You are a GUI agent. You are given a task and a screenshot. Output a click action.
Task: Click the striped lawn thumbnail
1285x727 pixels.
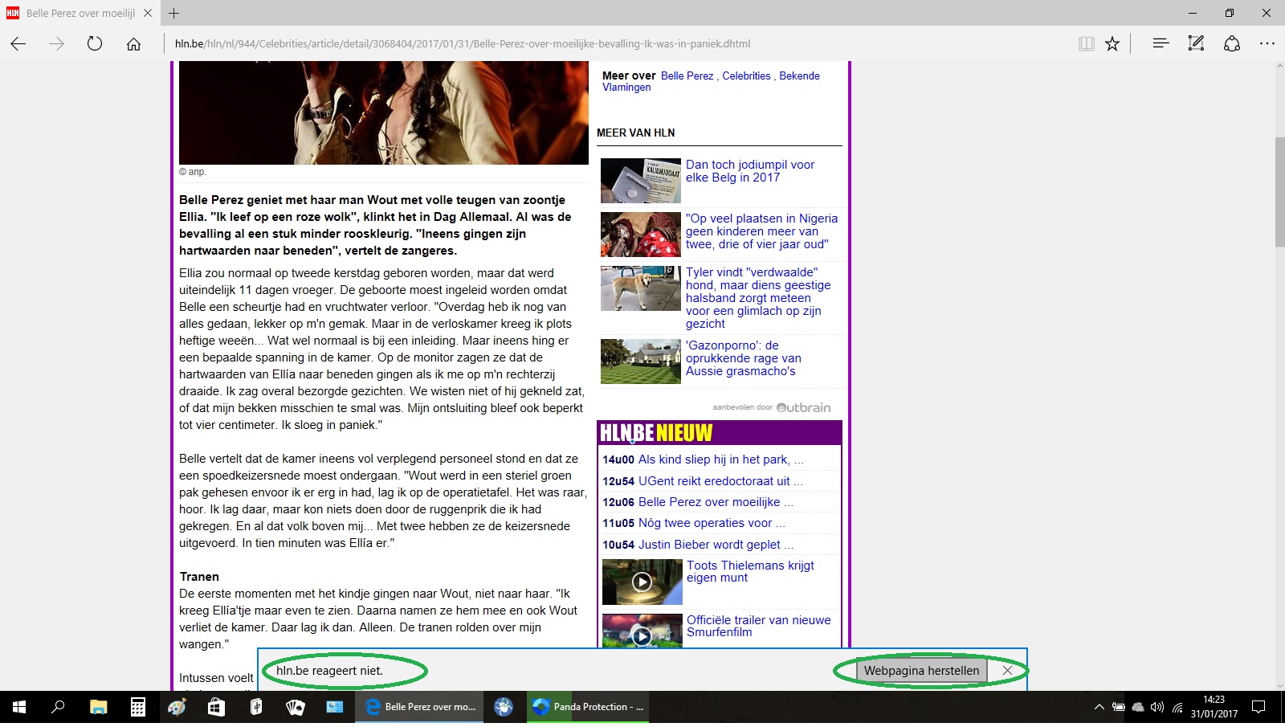(641, 361)
